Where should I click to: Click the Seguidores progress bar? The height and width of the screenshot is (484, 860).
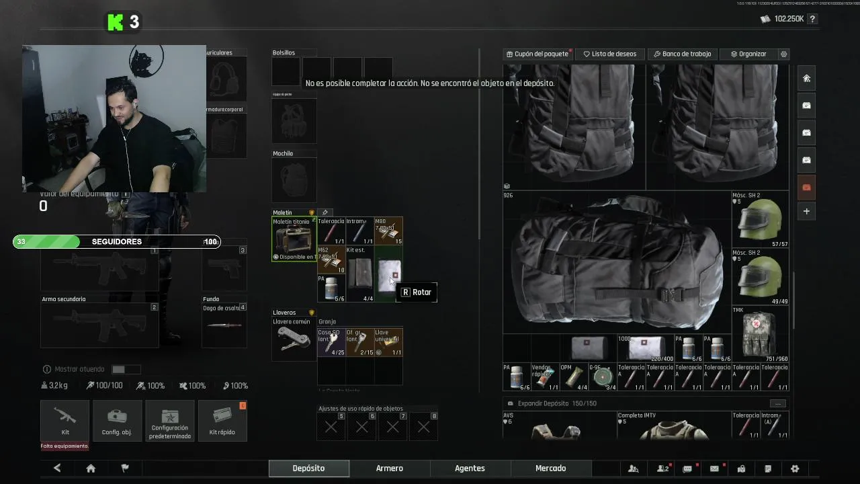116,241
